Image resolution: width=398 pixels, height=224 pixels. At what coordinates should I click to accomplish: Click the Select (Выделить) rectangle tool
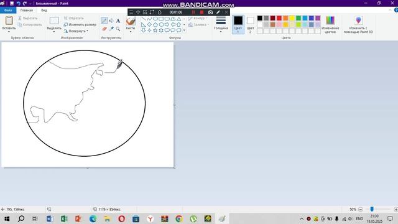point(54,21)
